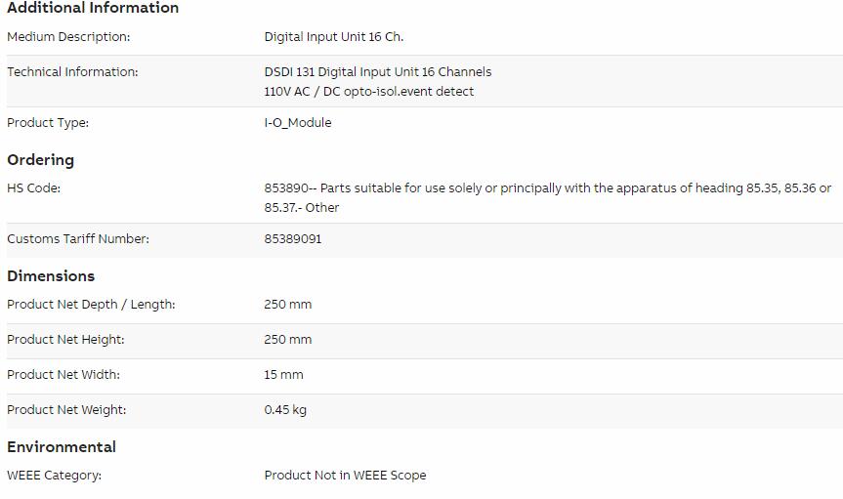Click the 853890 HS code description
The height and width of the screenshot is (499, 843).
pos(548,198)
